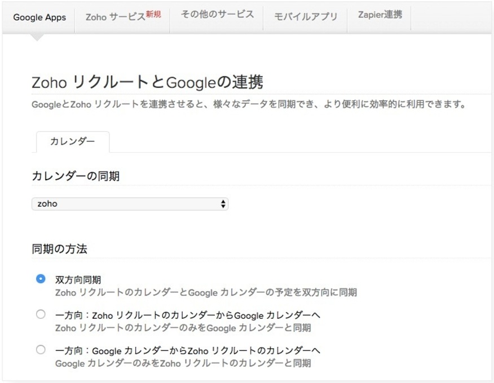This screenshot has width=494, height=383.
Task: Open the その他のサービス tab
Action: point(217,15)
